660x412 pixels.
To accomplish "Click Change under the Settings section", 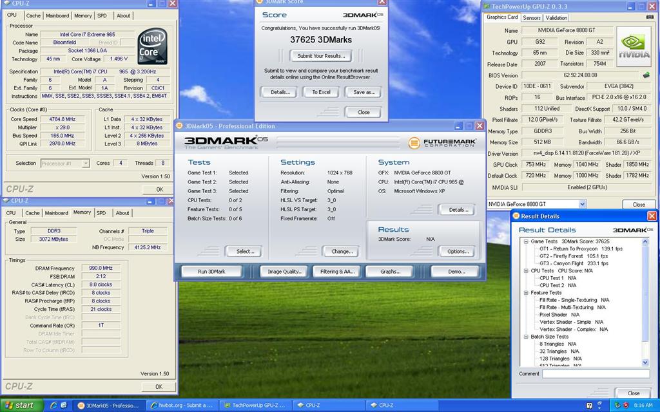I will click(x=341, y=252).
